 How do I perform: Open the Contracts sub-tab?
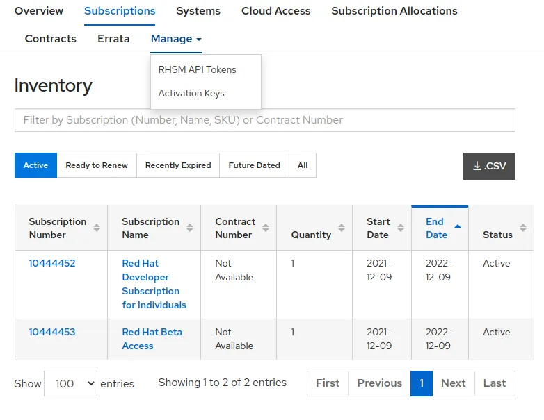[x=51, y=39]
